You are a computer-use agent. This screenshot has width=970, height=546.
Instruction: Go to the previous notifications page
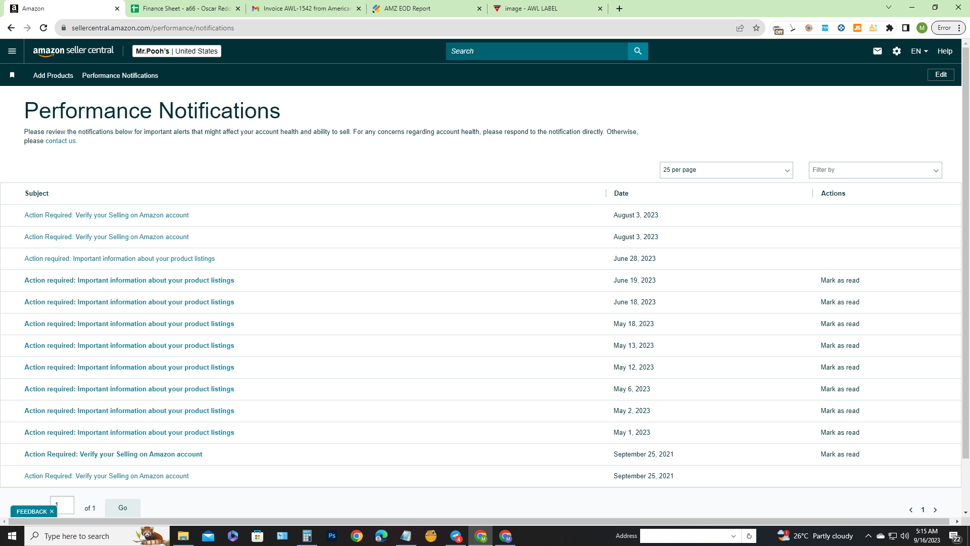911,510
